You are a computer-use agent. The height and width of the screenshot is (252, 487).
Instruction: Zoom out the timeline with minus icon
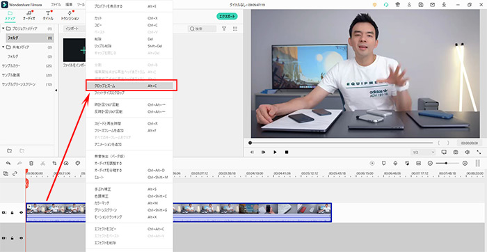[430, 163]
